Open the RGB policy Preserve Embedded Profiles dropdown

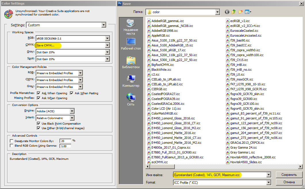[x=80, y=73]
